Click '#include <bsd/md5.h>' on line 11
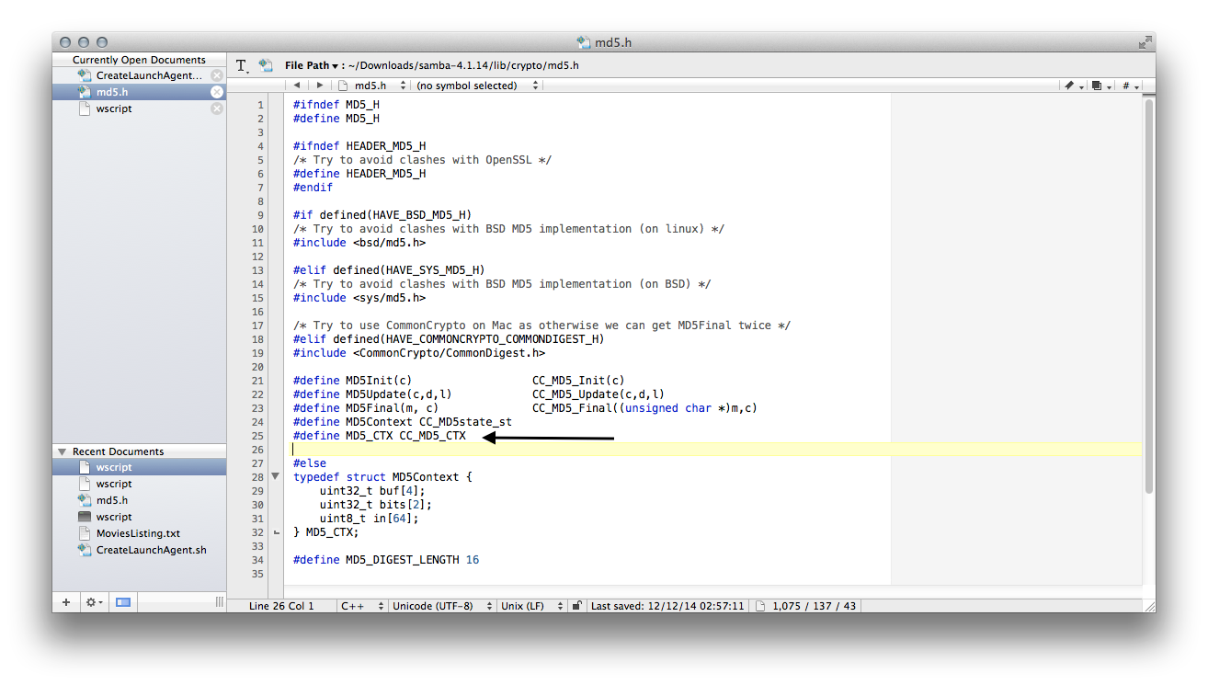 (x=359, y=243)
